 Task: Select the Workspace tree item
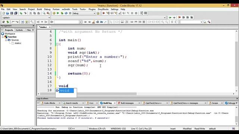point(10,34)
